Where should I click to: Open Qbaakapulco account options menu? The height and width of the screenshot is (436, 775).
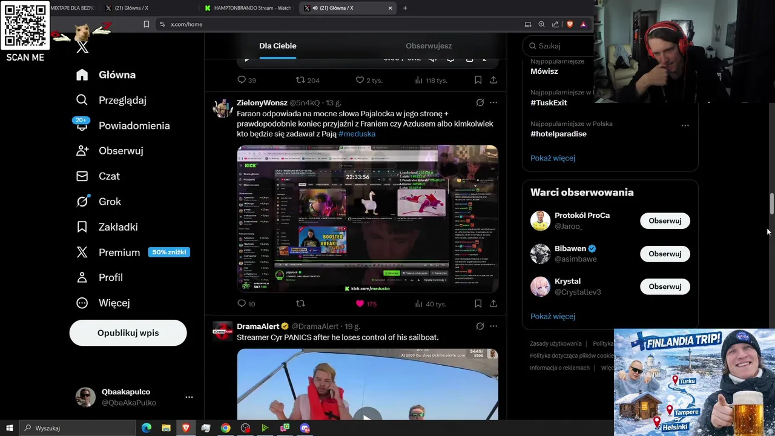tap(189, 397)
